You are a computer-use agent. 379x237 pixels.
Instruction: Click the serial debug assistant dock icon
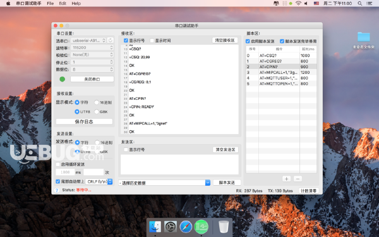point(202,227)
